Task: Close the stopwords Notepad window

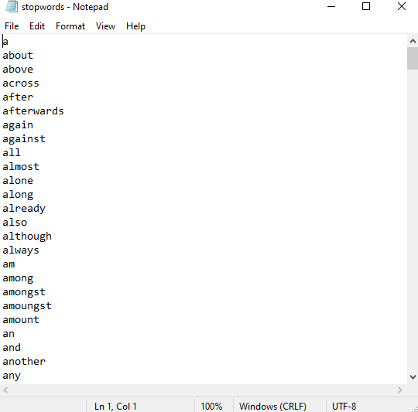Action: tap(402, 6)
